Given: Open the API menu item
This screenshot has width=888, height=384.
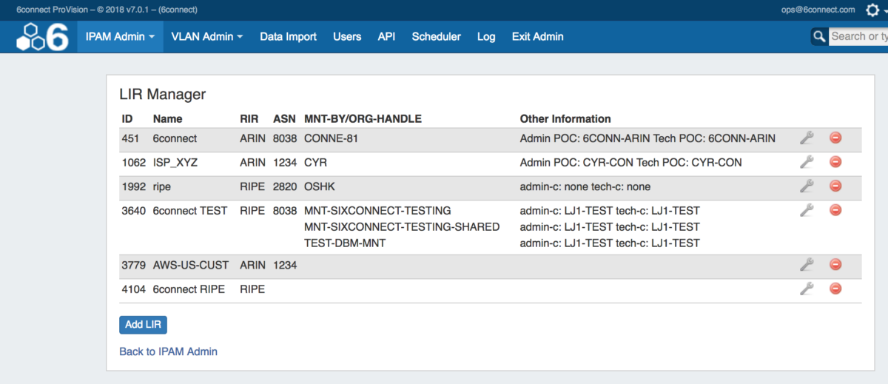Looking at the screenshot, I should pos(386,36).
